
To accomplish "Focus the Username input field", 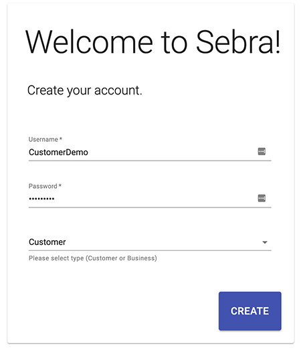I will [x=150, y=152].
